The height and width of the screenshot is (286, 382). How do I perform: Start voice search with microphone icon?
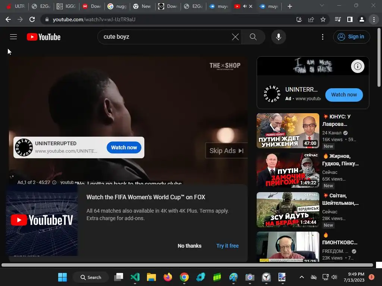pyautogui.click(x=278, y=37)
